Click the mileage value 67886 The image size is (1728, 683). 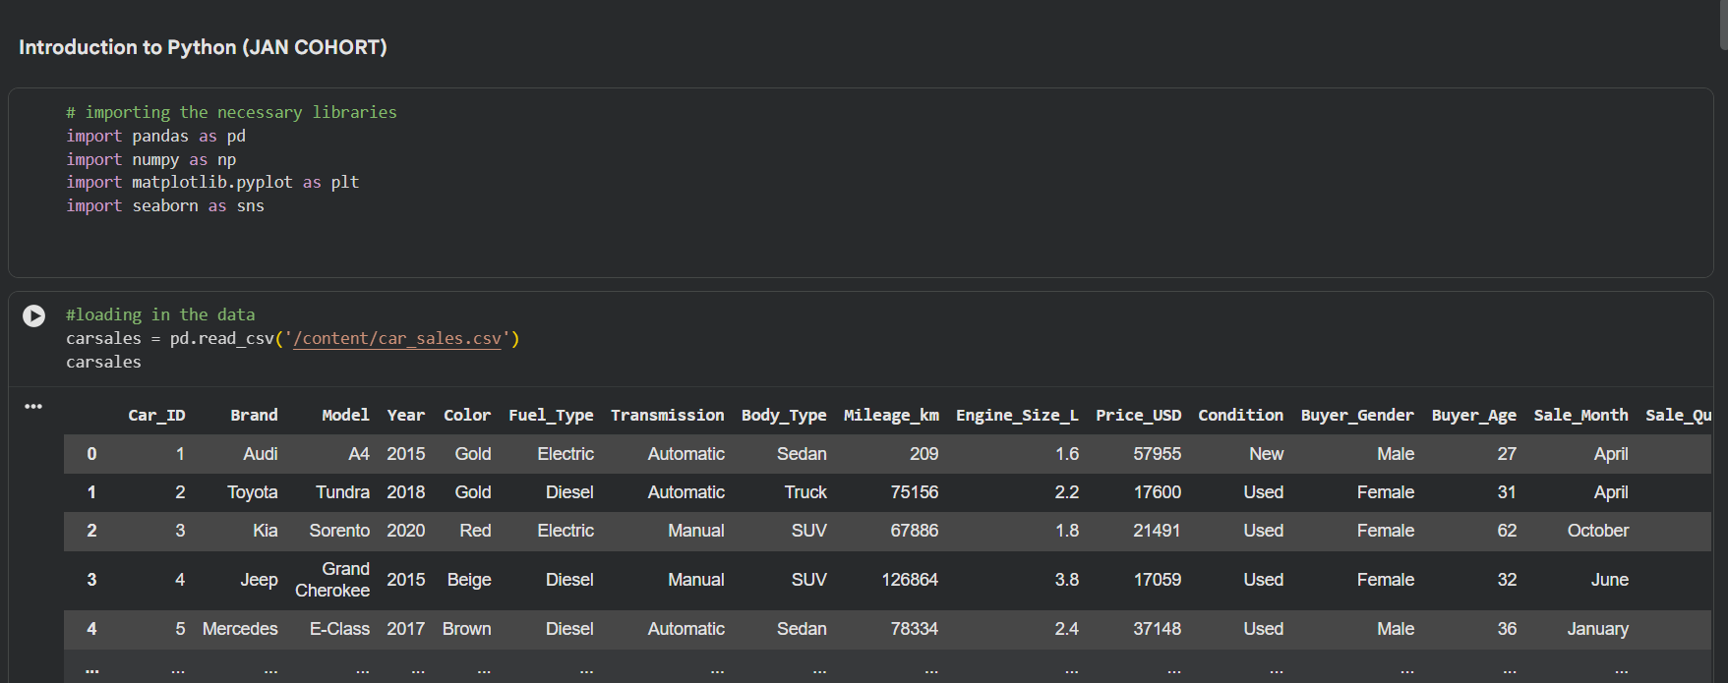point(915,531)
